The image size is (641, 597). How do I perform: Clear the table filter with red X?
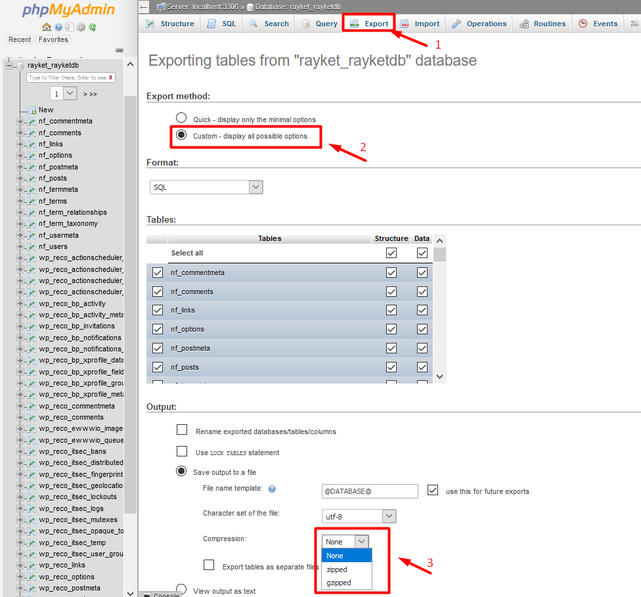click(111, 77)
